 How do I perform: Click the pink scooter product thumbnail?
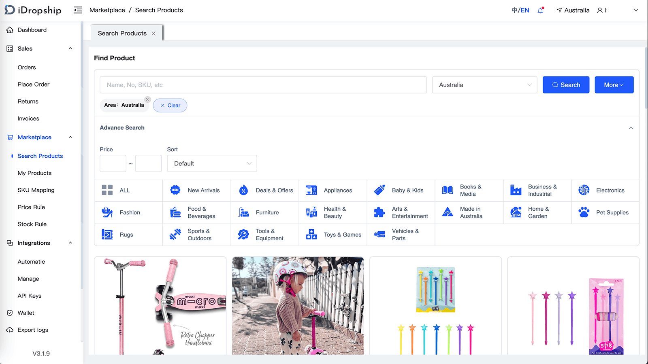[160, 306]
